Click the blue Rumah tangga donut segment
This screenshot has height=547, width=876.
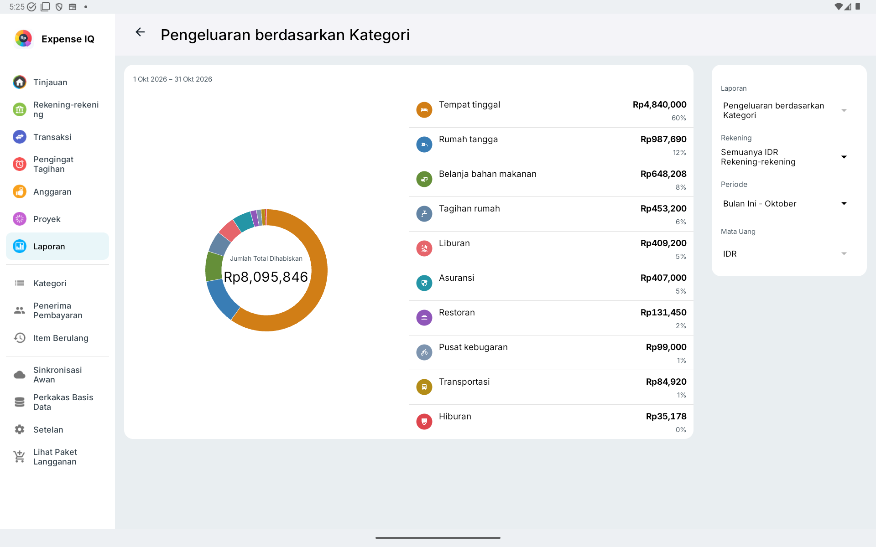(220, 298)
